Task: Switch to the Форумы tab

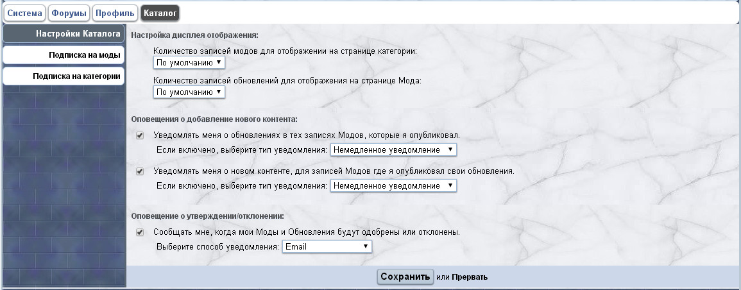Action: click(x=69, y=13)
